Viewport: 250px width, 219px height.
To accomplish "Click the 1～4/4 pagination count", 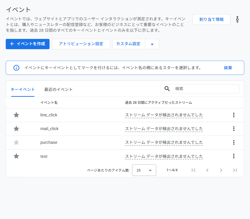I will coord(172,170).
